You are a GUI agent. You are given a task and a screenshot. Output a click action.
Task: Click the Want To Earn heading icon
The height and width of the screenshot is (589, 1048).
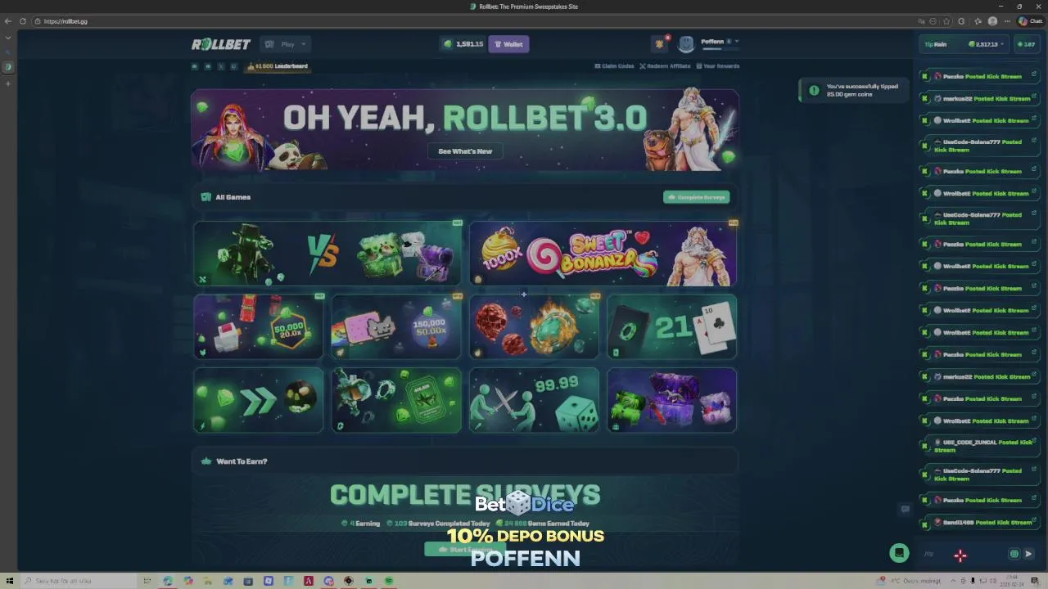(206, 461)
